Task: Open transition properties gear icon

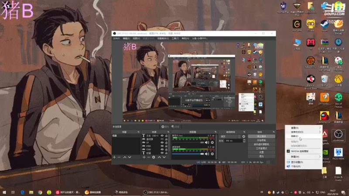Action: tap(244, 136)
